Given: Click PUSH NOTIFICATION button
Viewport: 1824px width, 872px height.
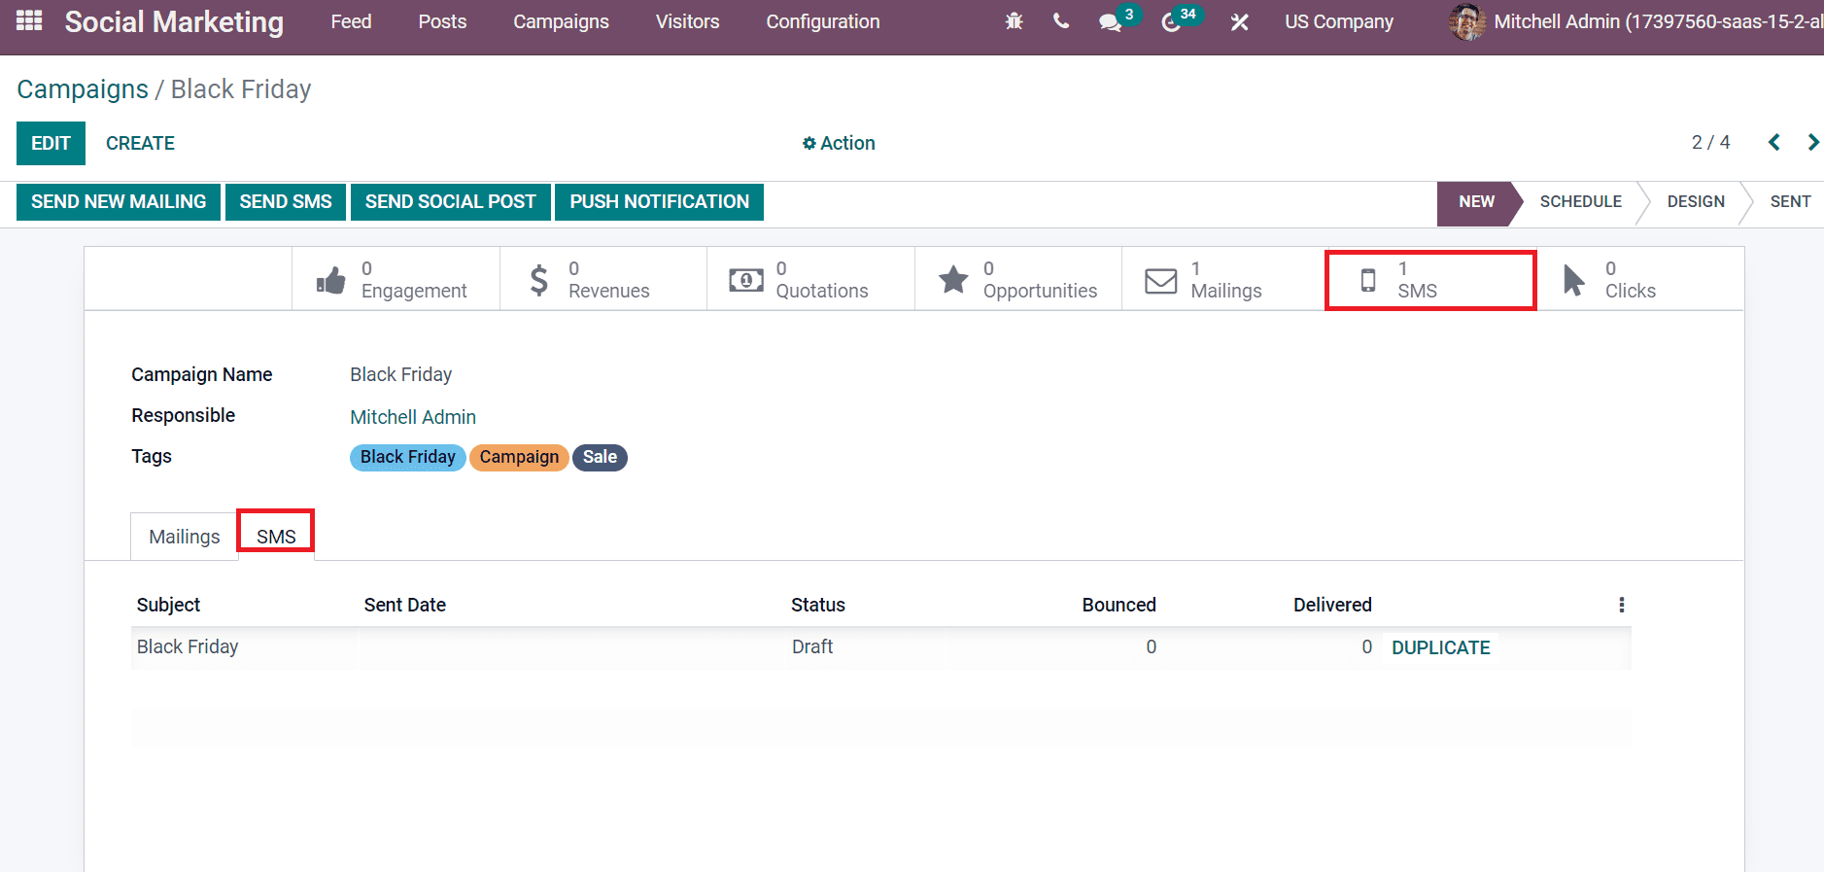Looking at the screenshot, I should click(659, 201).
